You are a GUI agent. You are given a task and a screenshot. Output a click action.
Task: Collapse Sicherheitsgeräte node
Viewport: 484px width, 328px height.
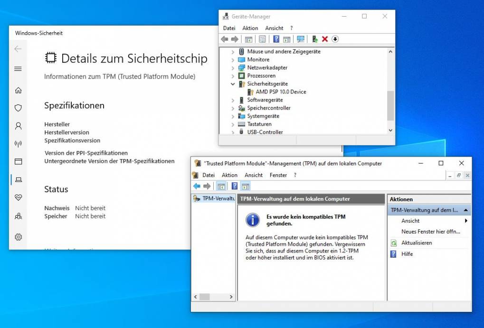[x=233, y=84]
